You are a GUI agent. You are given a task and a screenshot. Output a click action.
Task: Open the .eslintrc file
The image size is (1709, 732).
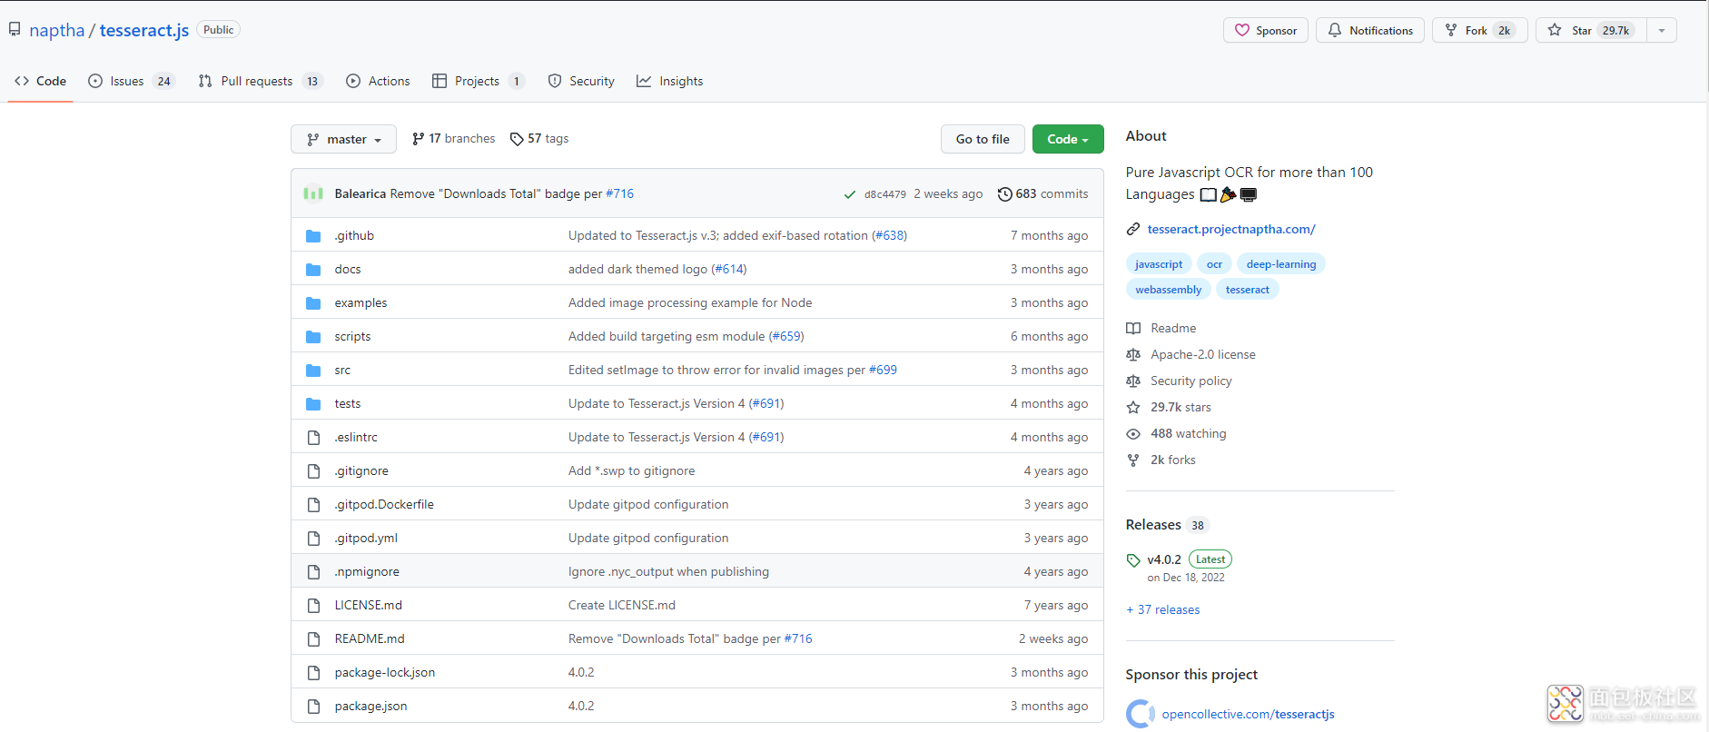356,437
